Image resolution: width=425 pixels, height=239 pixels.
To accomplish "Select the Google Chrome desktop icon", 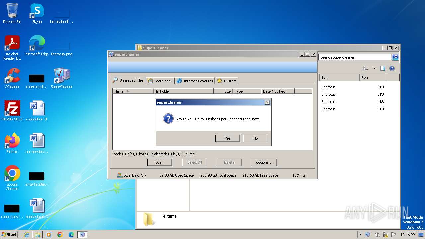I will [12, 178].
